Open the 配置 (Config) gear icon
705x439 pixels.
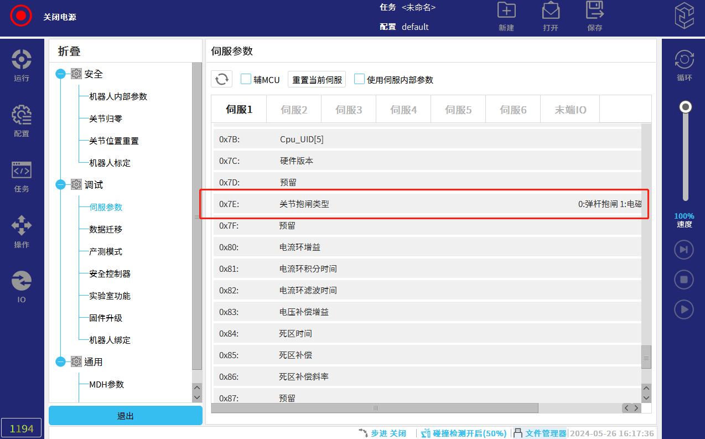pos(22,115)
